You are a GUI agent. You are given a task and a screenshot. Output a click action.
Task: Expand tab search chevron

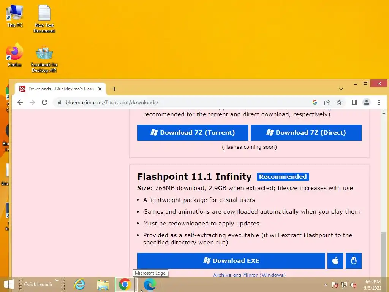pyautogui.click(x=341, y=89)
